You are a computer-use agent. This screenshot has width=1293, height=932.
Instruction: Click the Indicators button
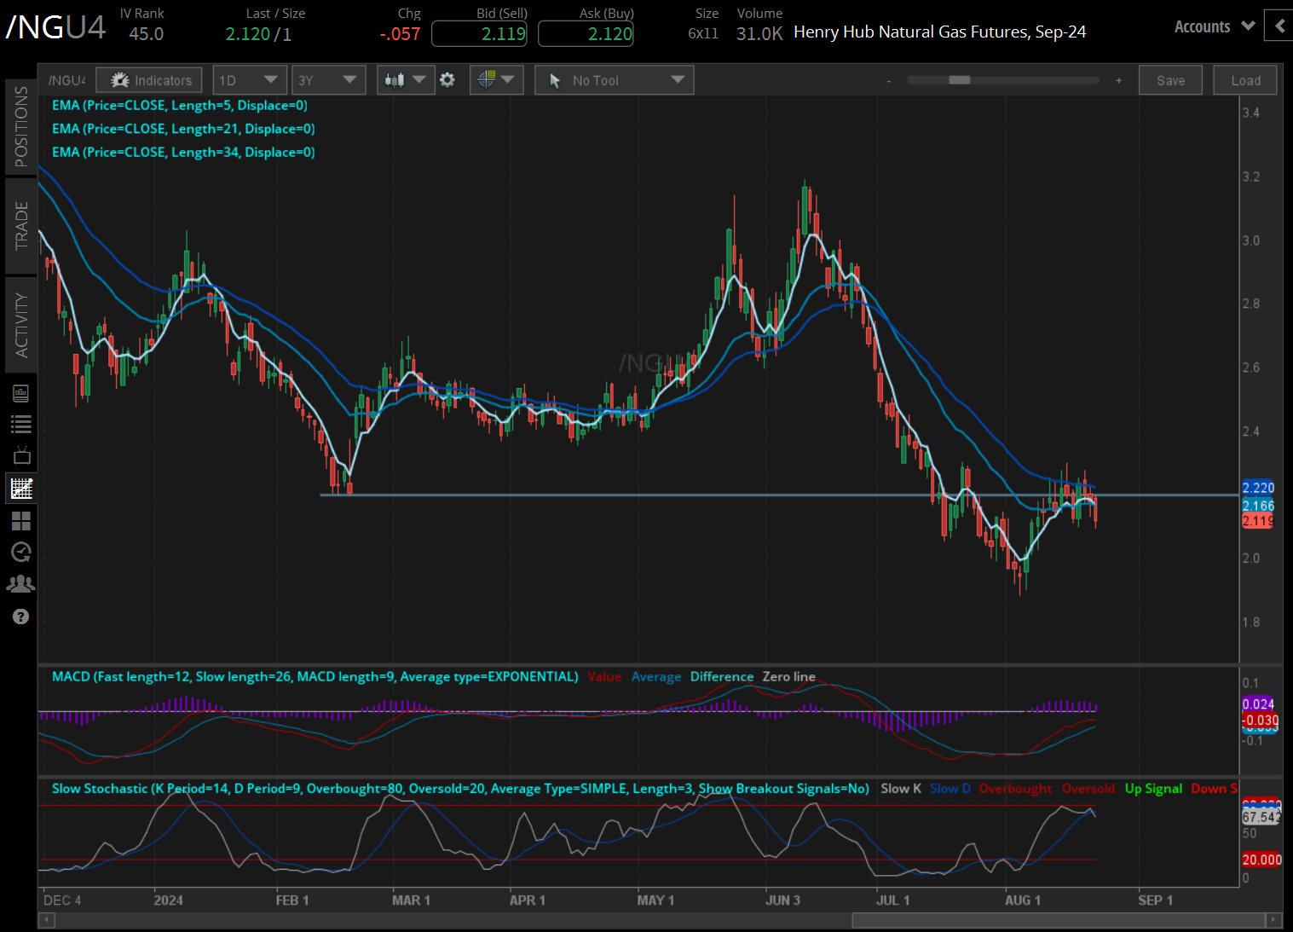150,80
